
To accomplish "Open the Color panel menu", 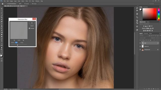I will (x=160, y=7).
